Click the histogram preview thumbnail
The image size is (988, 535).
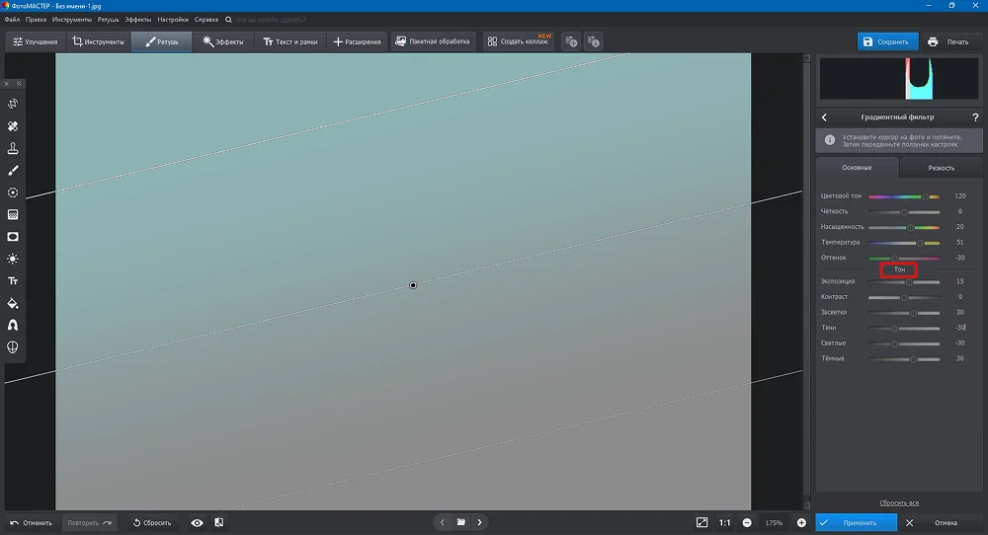point(899,79)
